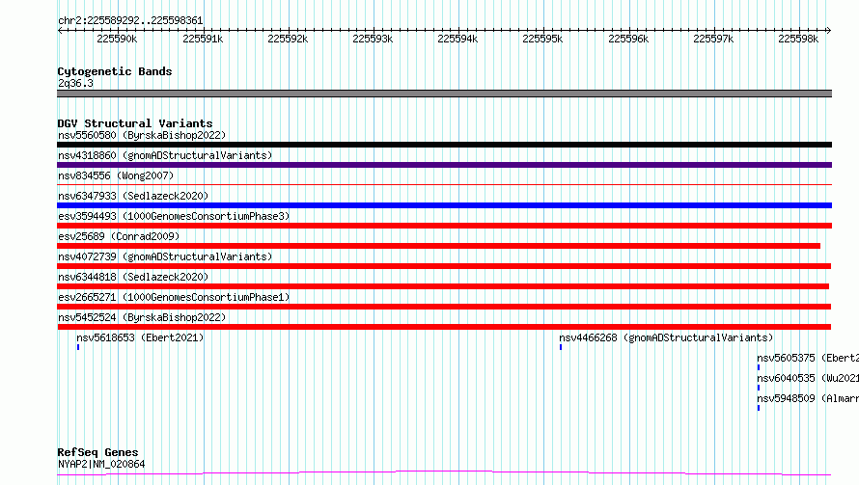The image size is (859, 485).
Task: Open variant nsv5560580 (ByrskaBishop2022) label
Action: [142, 135]
